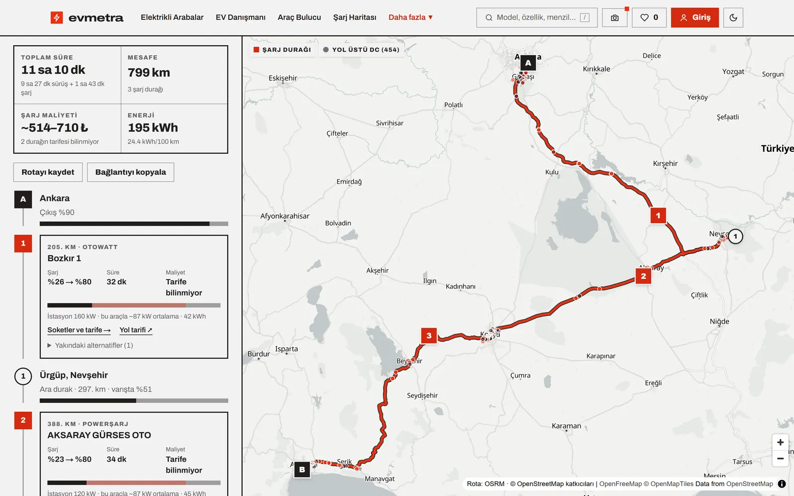794x496 pixels.
Task: Toggle the Yol üstü DC (454) legend
Action: pos(361,50)
